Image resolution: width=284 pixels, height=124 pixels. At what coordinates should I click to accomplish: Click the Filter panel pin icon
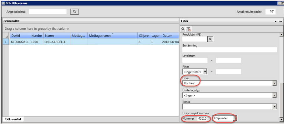[281, 21]
